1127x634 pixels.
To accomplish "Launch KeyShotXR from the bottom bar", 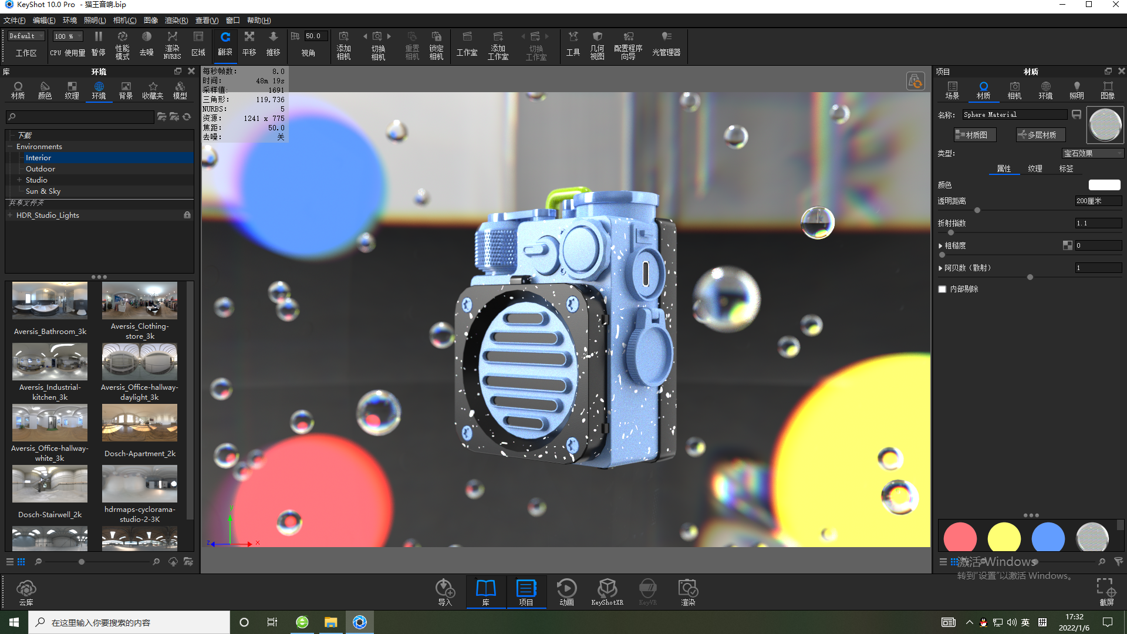I will 608,591.
